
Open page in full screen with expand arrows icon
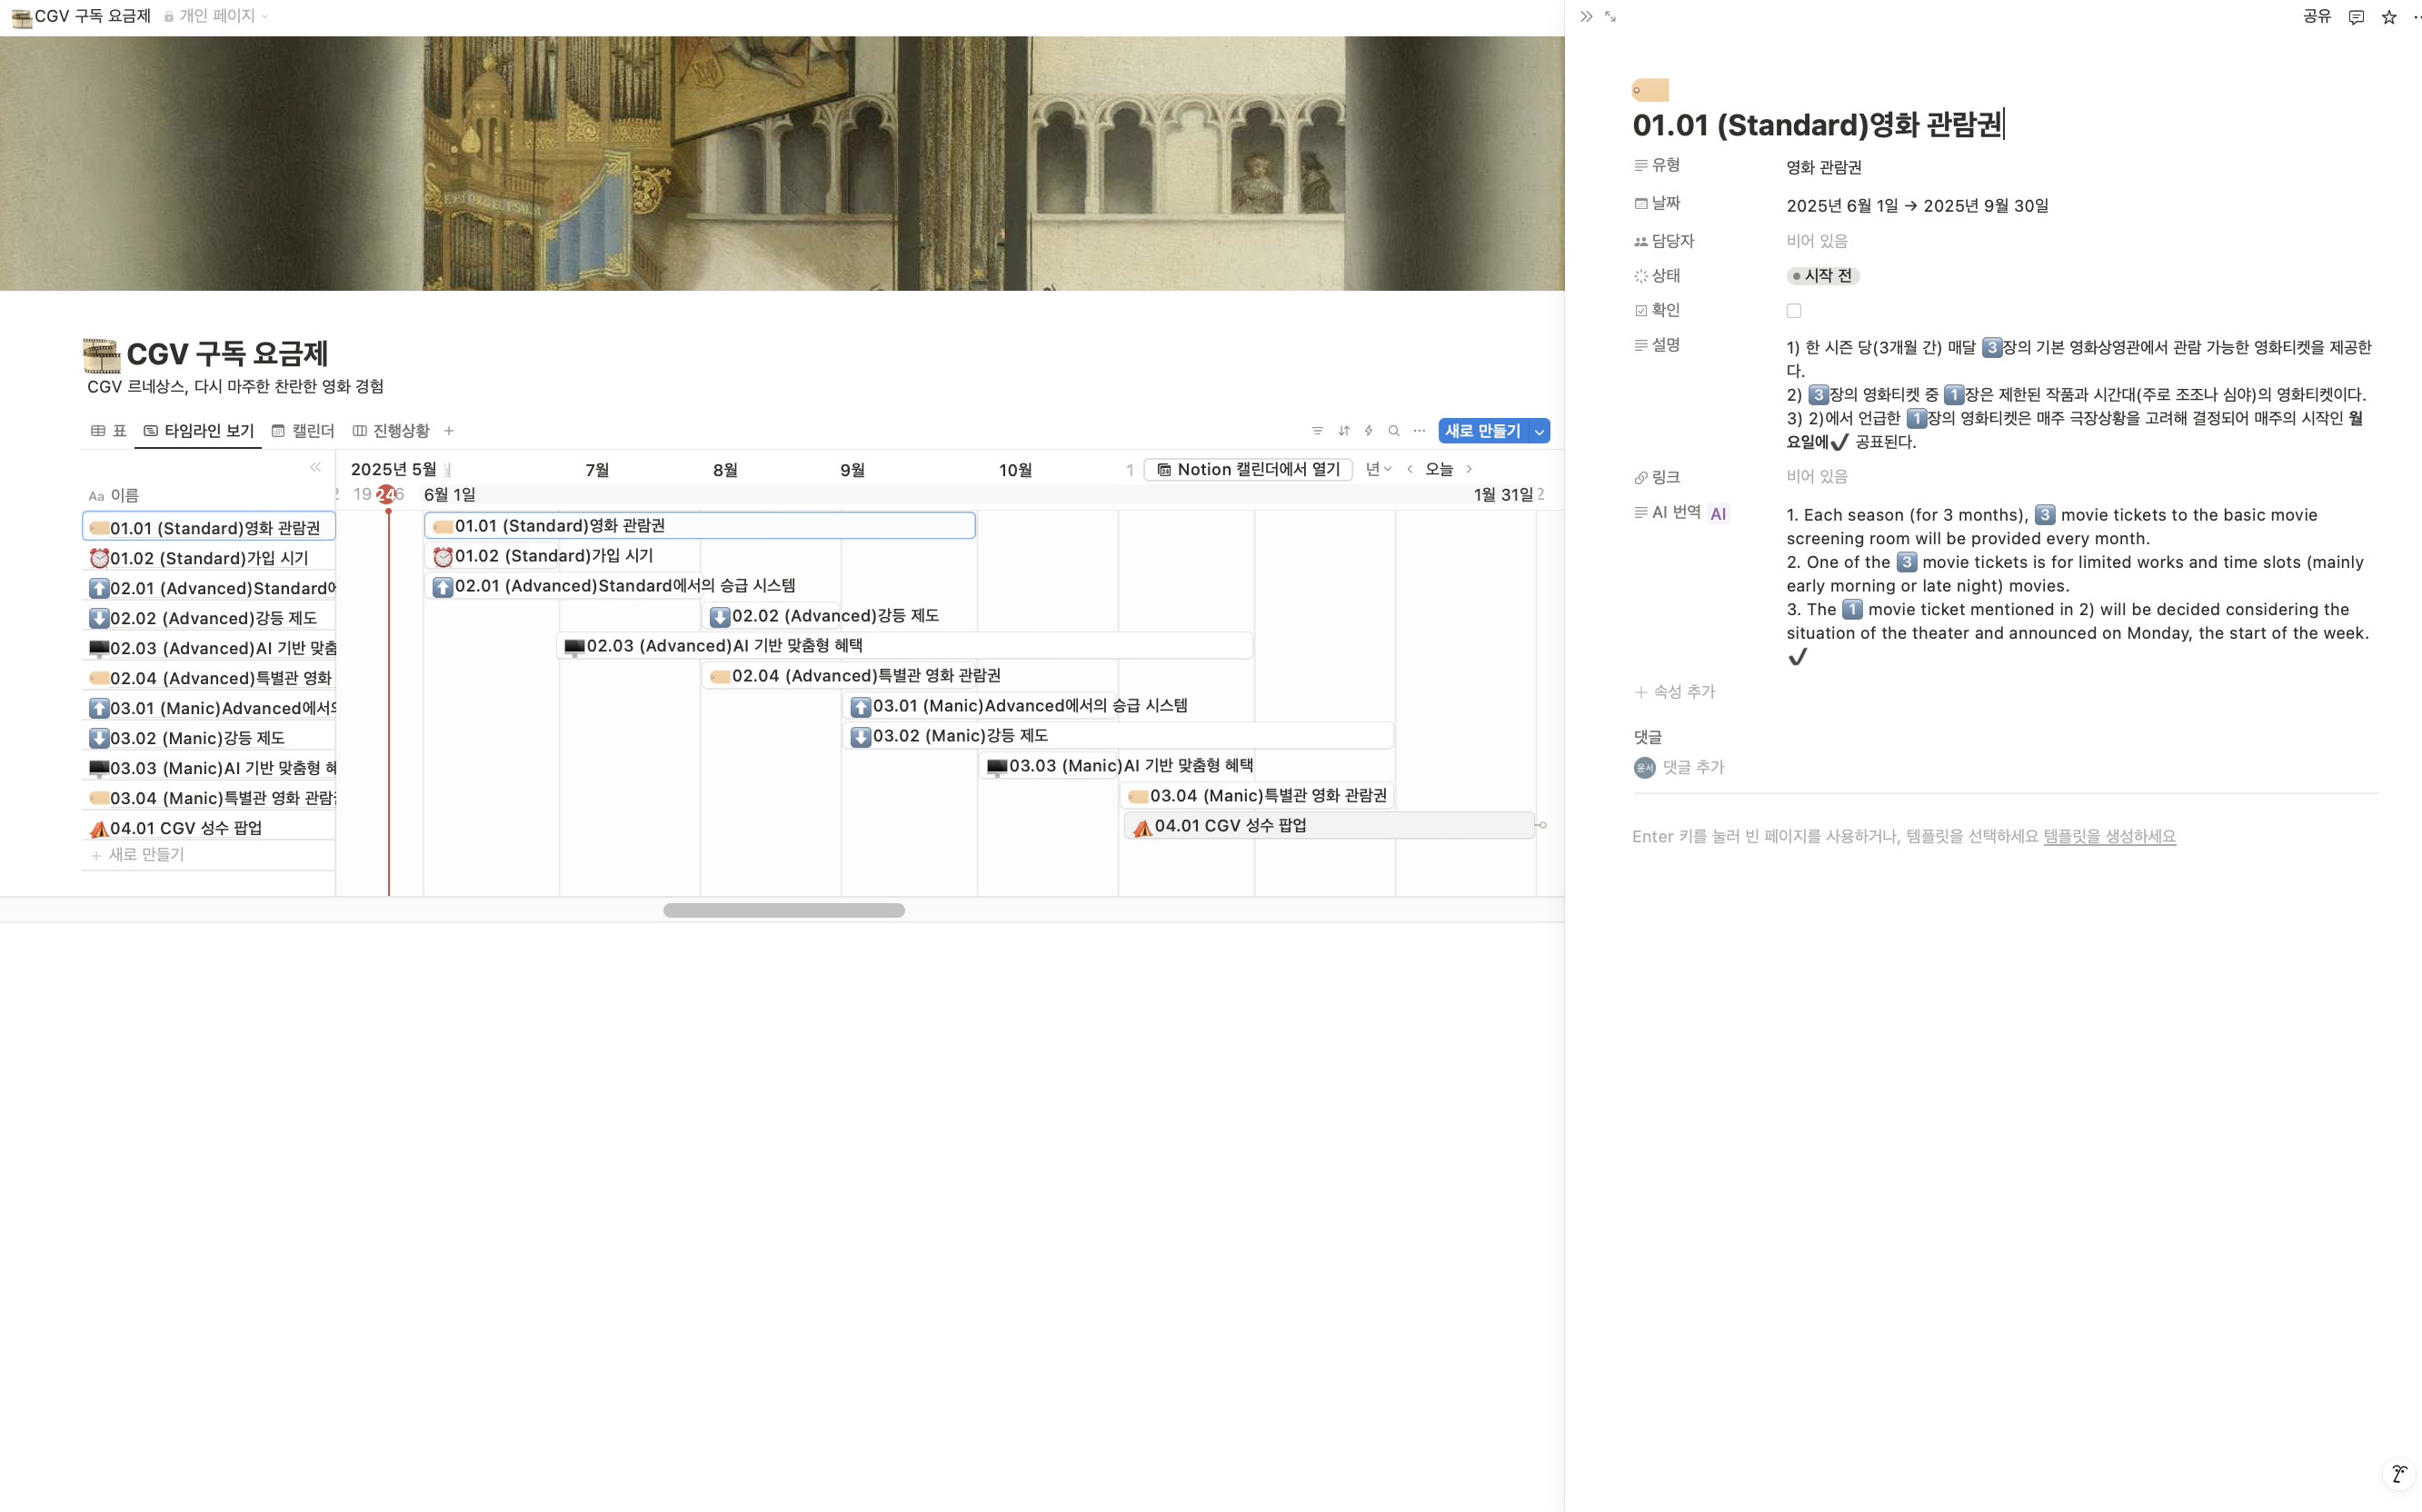coord(1610,16)
